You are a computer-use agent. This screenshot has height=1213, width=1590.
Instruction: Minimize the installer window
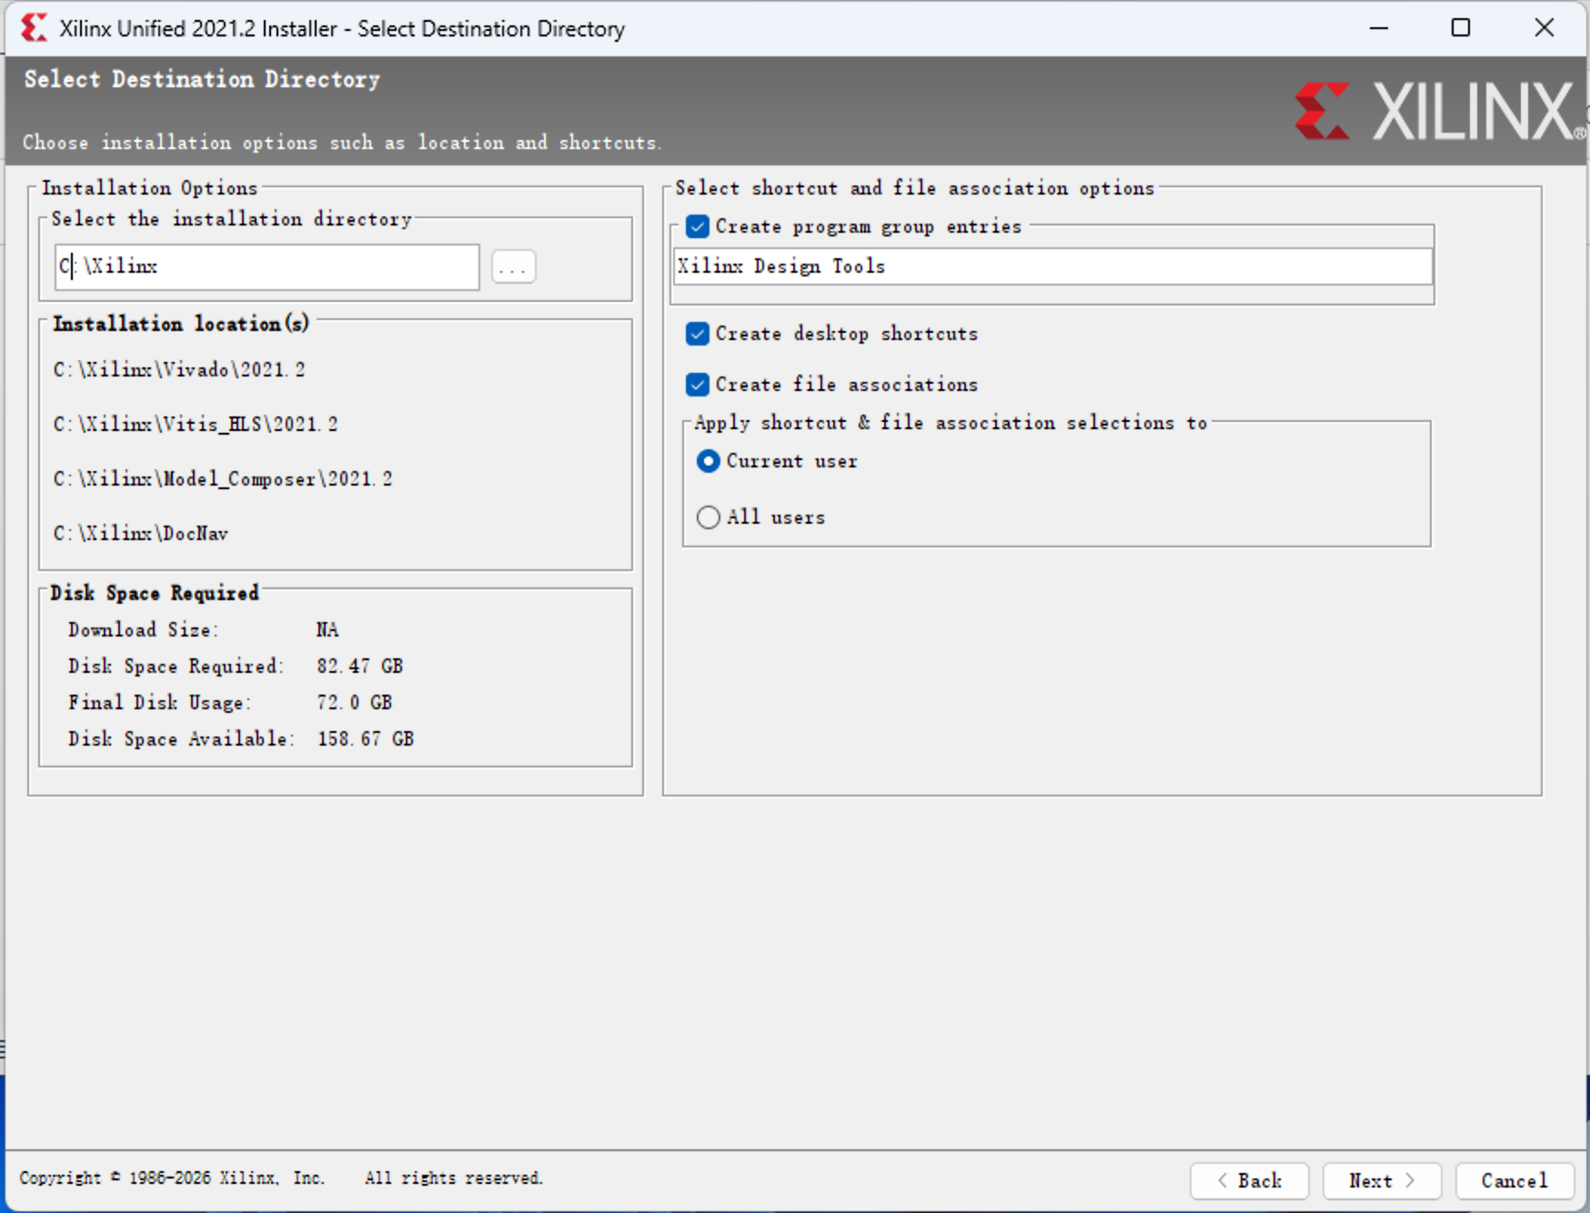1378,28
